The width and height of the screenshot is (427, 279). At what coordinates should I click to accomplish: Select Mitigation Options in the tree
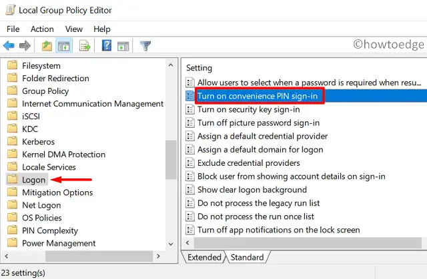click(x=57, y=192)
